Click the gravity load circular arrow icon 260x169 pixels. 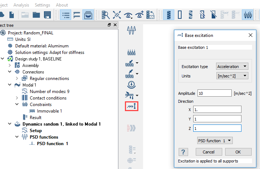point(131,85)
